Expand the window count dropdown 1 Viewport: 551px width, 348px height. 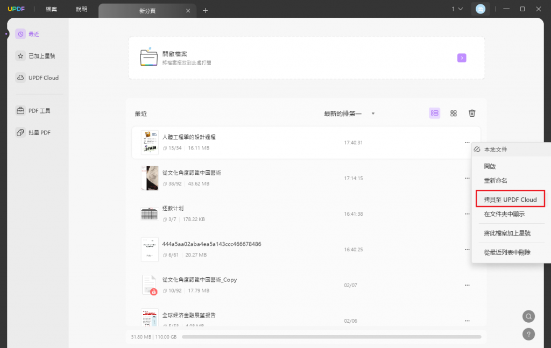tap(457, 9)
